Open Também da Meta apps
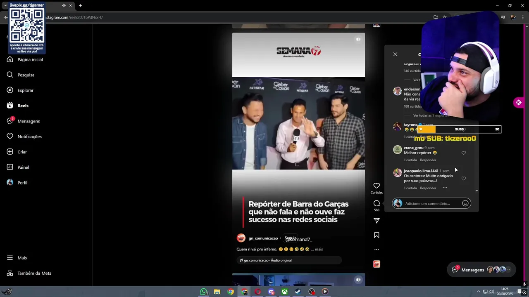Image resolution: width=529 pixels, height=297 pixels. (29, 273)
